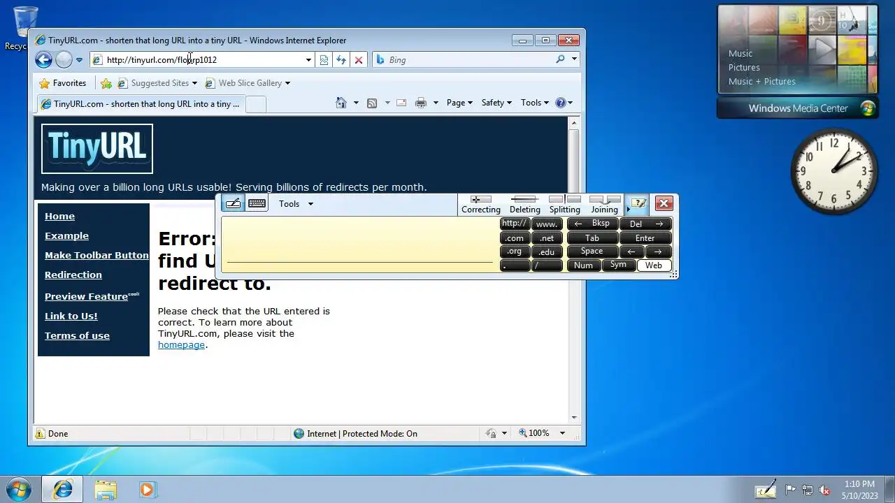895x503 pixels.
Task: Click the Bing search magnifier icon
Action: tap(560, 59)
